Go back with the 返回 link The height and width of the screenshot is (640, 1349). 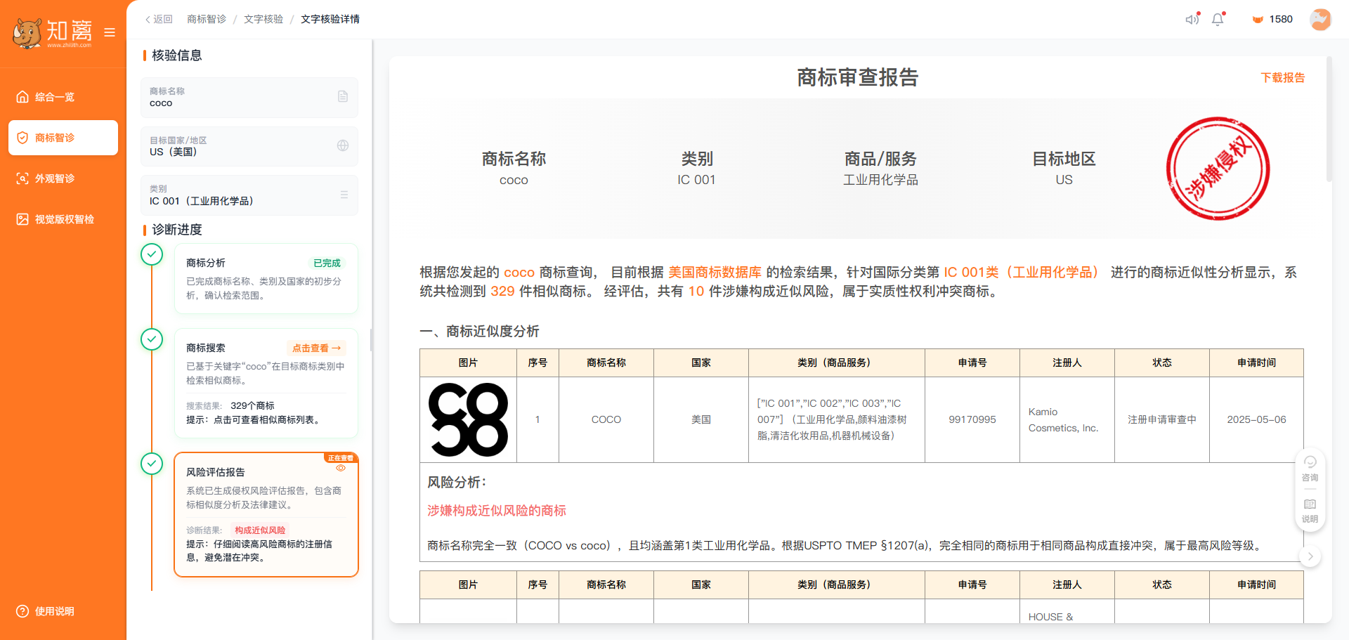pyautogui.click(x=159, y=19)
